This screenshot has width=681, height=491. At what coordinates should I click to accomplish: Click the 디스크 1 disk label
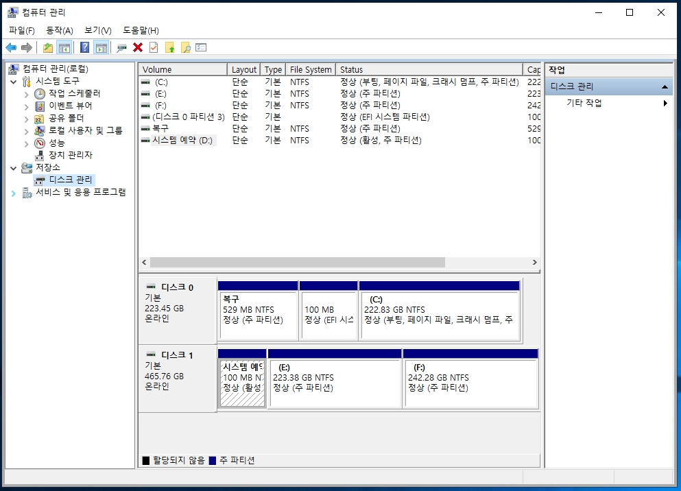pos(177,378)
